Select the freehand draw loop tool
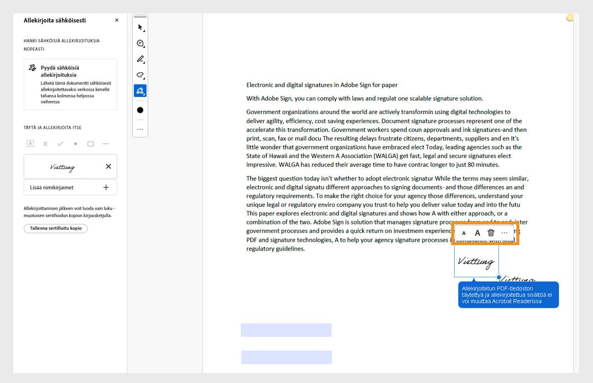This screenshot has width=593, height=383. point(140,75)
